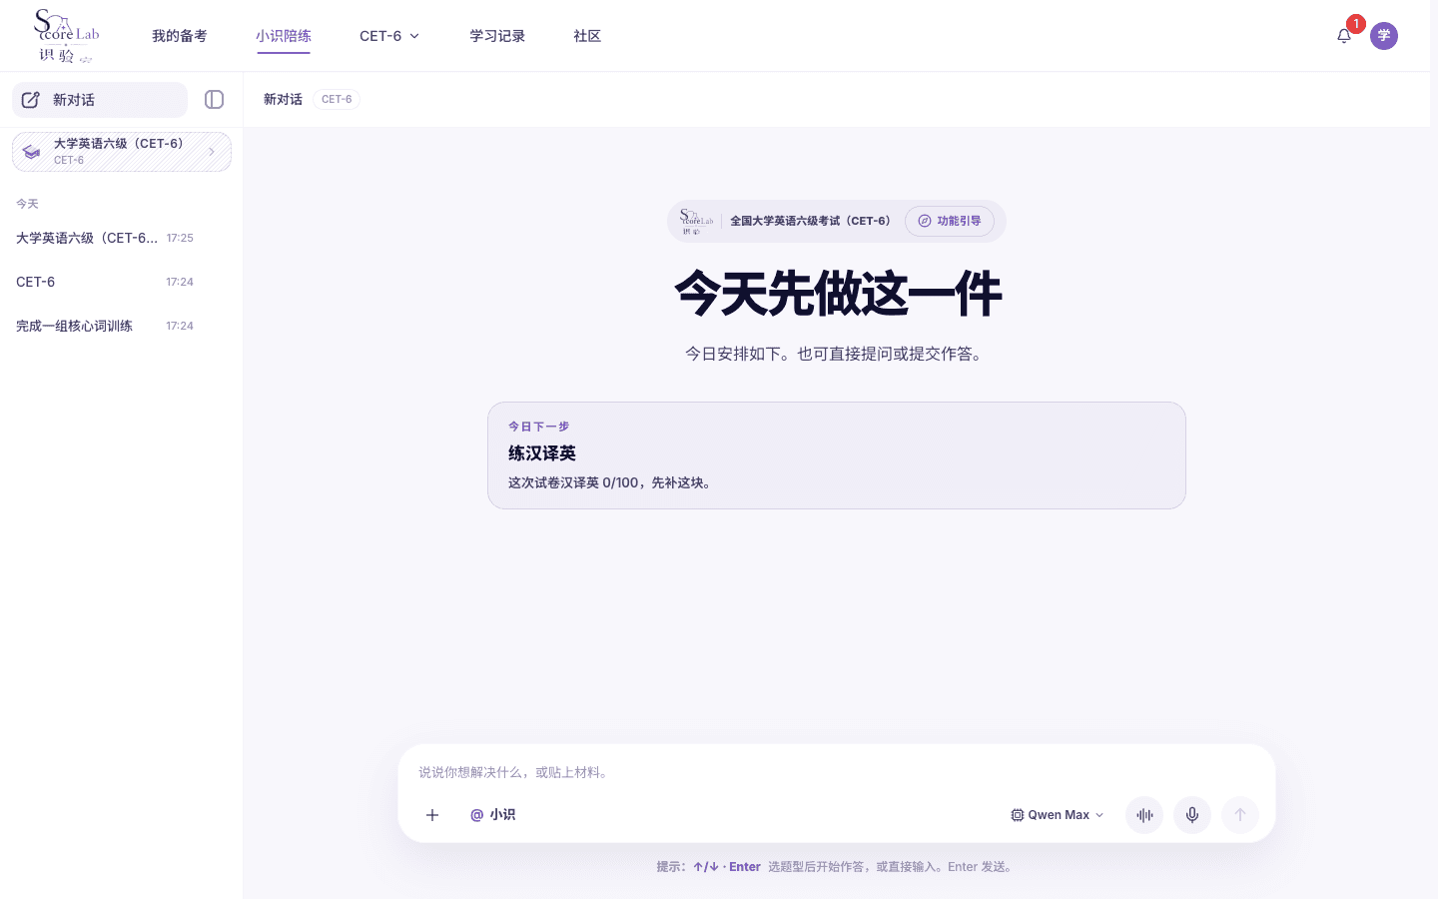Start voice waveform mode
The width and height of the screenshot is (1438, 899).
coord(1144,815)
